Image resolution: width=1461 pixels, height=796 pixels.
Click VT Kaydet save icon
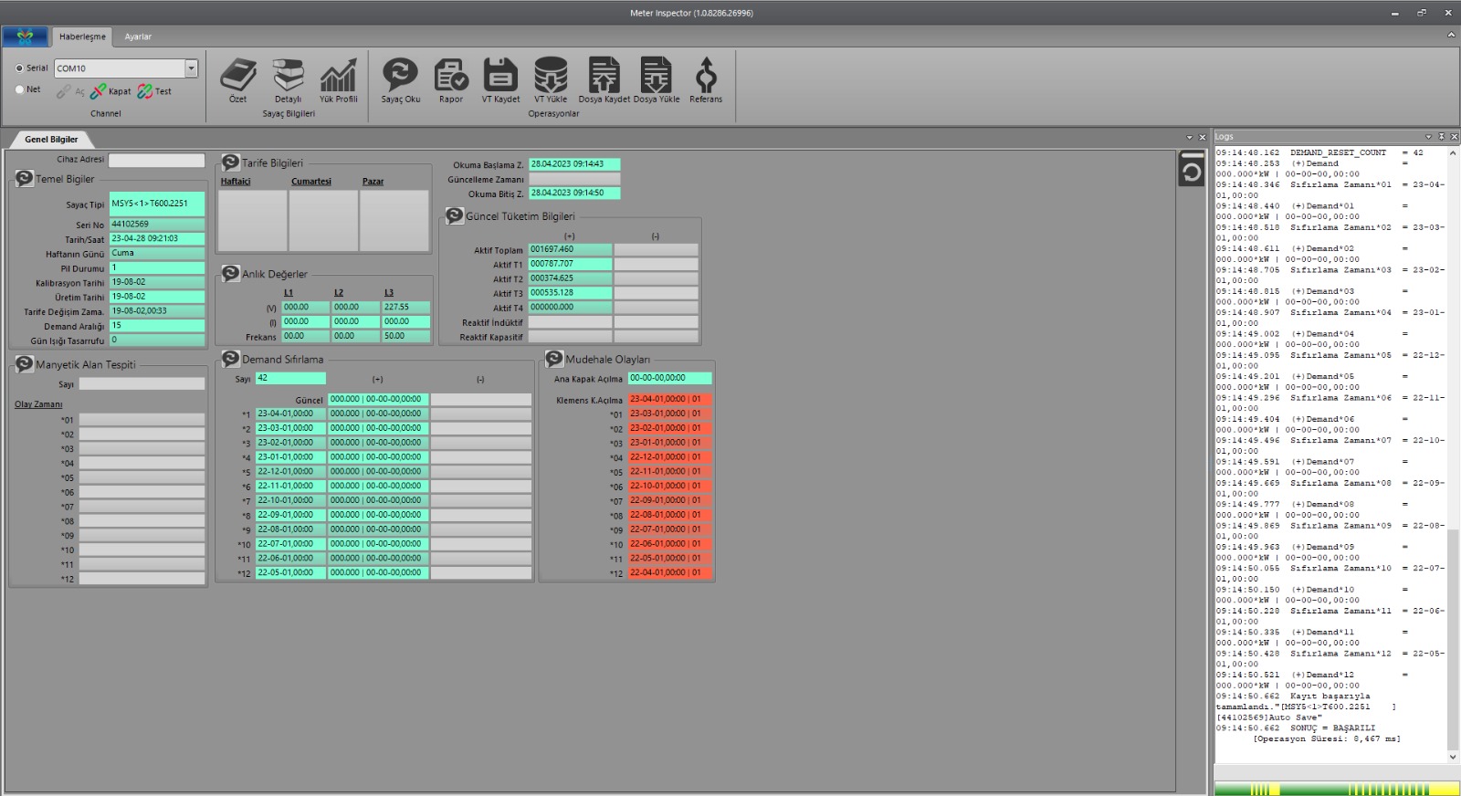coord(500,76)
